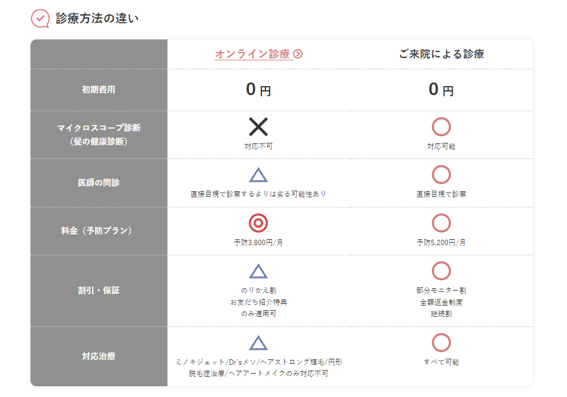Open the オンライン診療 link

click(254, 54)
